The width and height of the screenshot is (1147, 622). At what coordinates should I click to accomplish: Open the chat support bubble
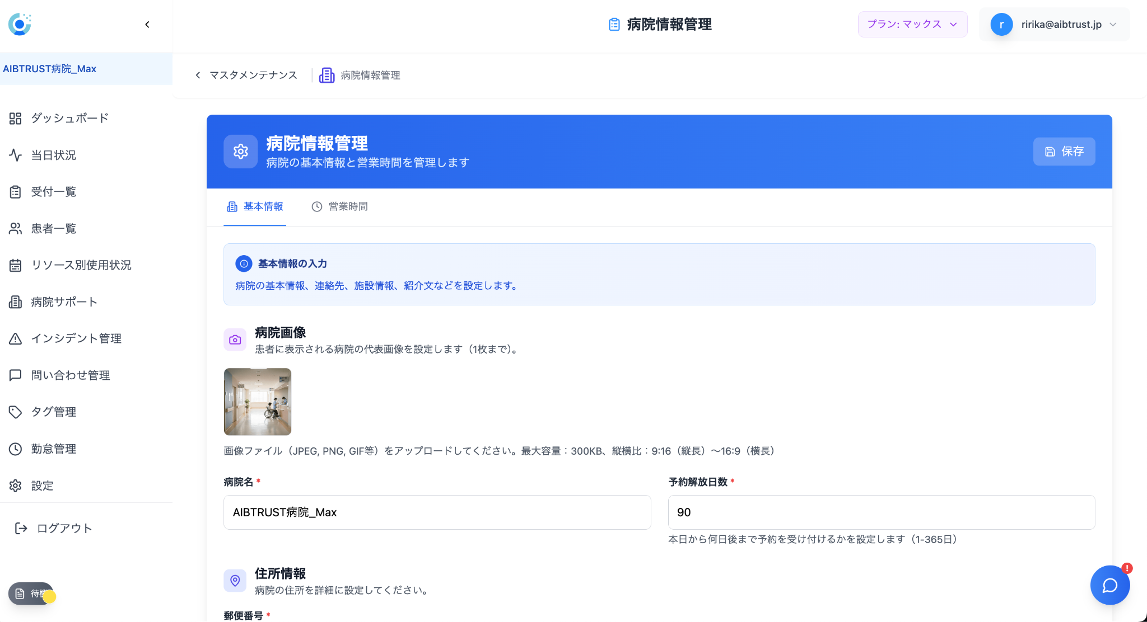tap(1110, 585)
